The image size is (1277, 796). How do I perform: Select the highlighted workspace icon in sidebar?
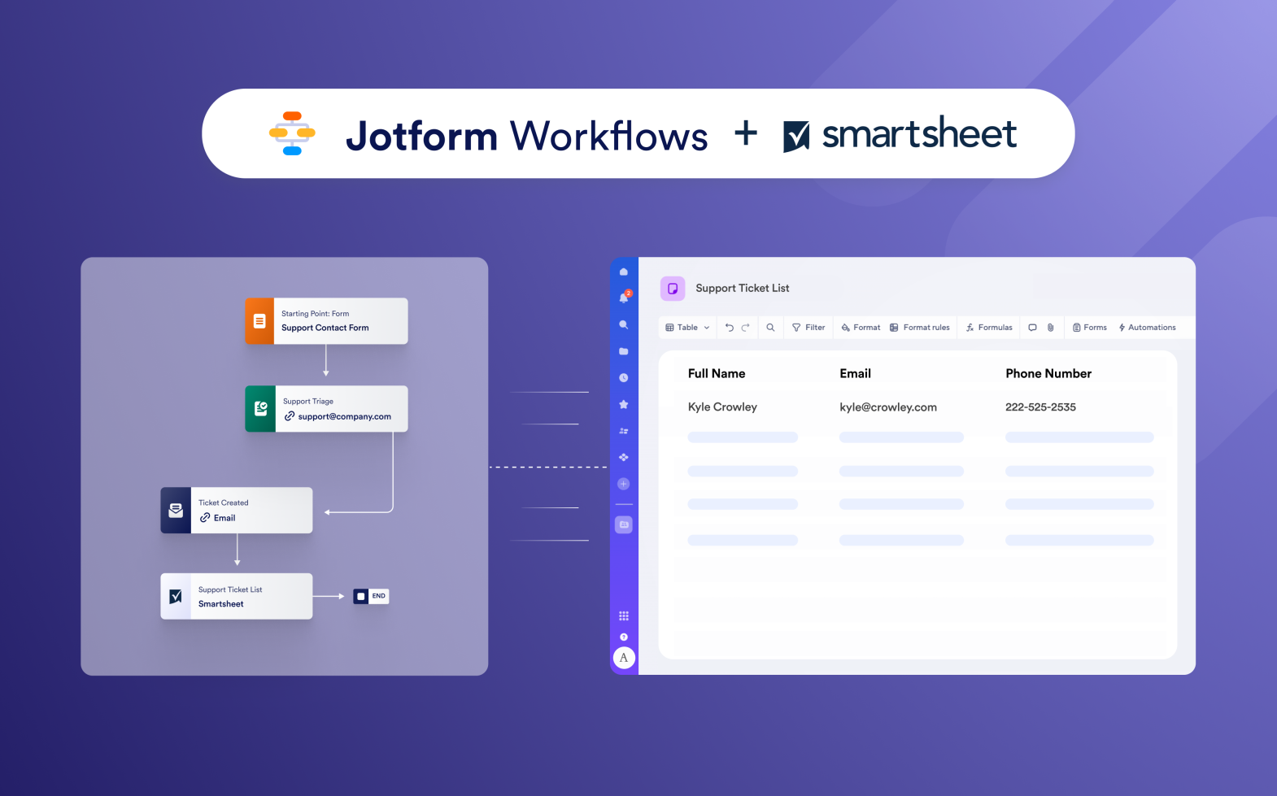tap(624, 525)
